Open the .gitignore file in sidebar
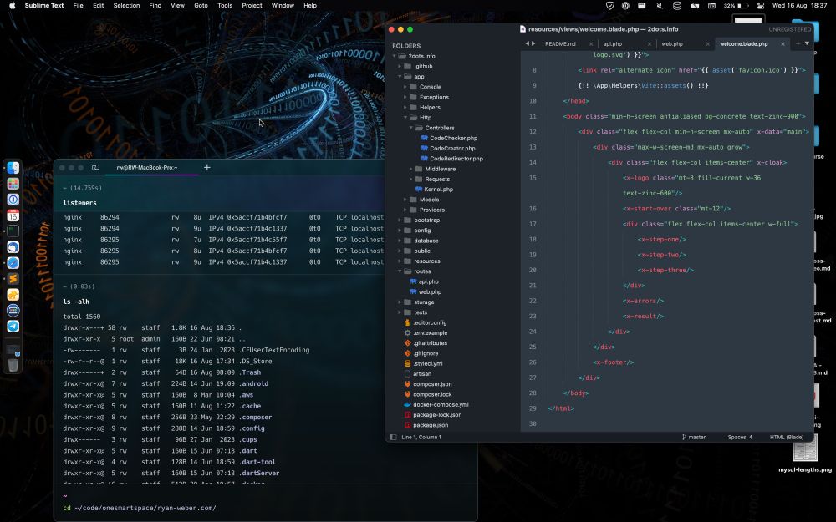This screenshot has height=522, width=836. coord(426,353)
